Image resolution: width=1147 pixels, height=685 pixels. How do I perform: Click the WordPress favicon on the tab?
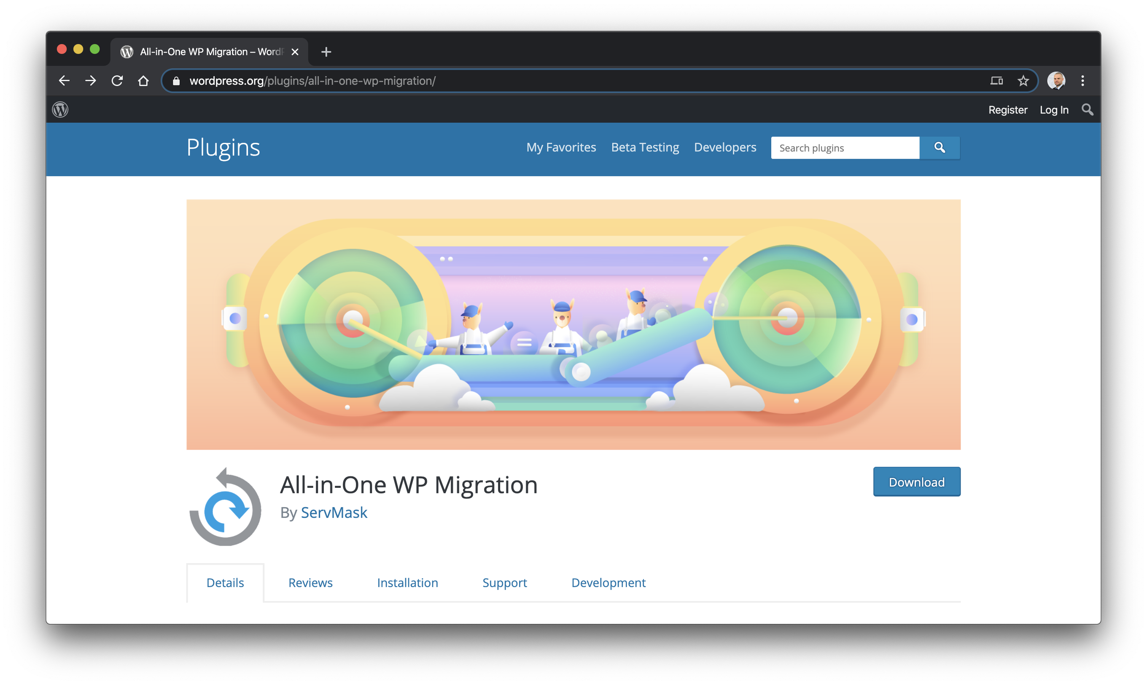(x=127, y=52)
